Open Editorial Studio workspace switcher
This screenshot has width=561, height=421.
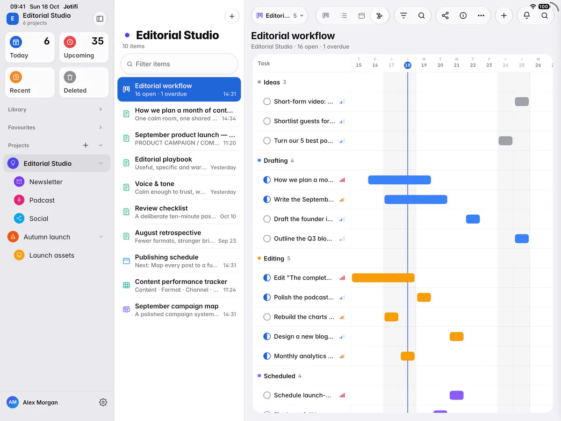pos(39,19)
